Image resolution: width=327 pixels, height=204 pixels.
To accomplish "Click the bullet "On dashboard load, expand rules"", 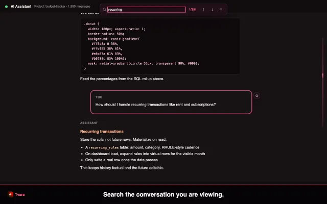I will (x=145, y=154).
